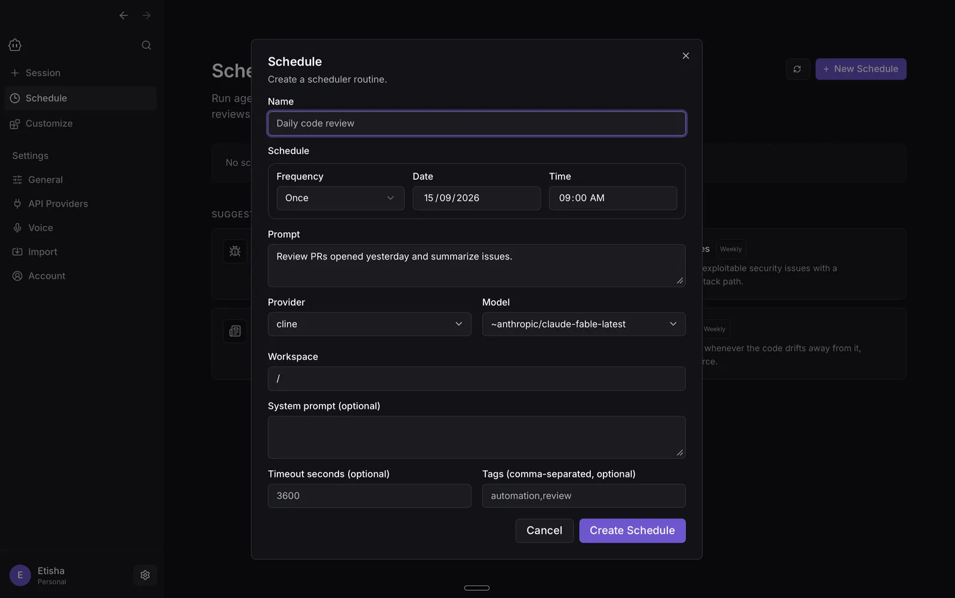Open the Model dropdown for claude-fable-latest
The image size is (955, 598).
(584, 324)
